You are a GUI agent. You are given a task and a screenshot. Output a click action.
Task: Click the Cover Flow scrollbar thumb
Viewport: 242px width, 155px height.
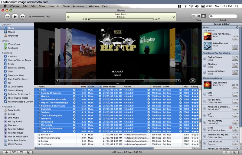click(x=134, y=81)
